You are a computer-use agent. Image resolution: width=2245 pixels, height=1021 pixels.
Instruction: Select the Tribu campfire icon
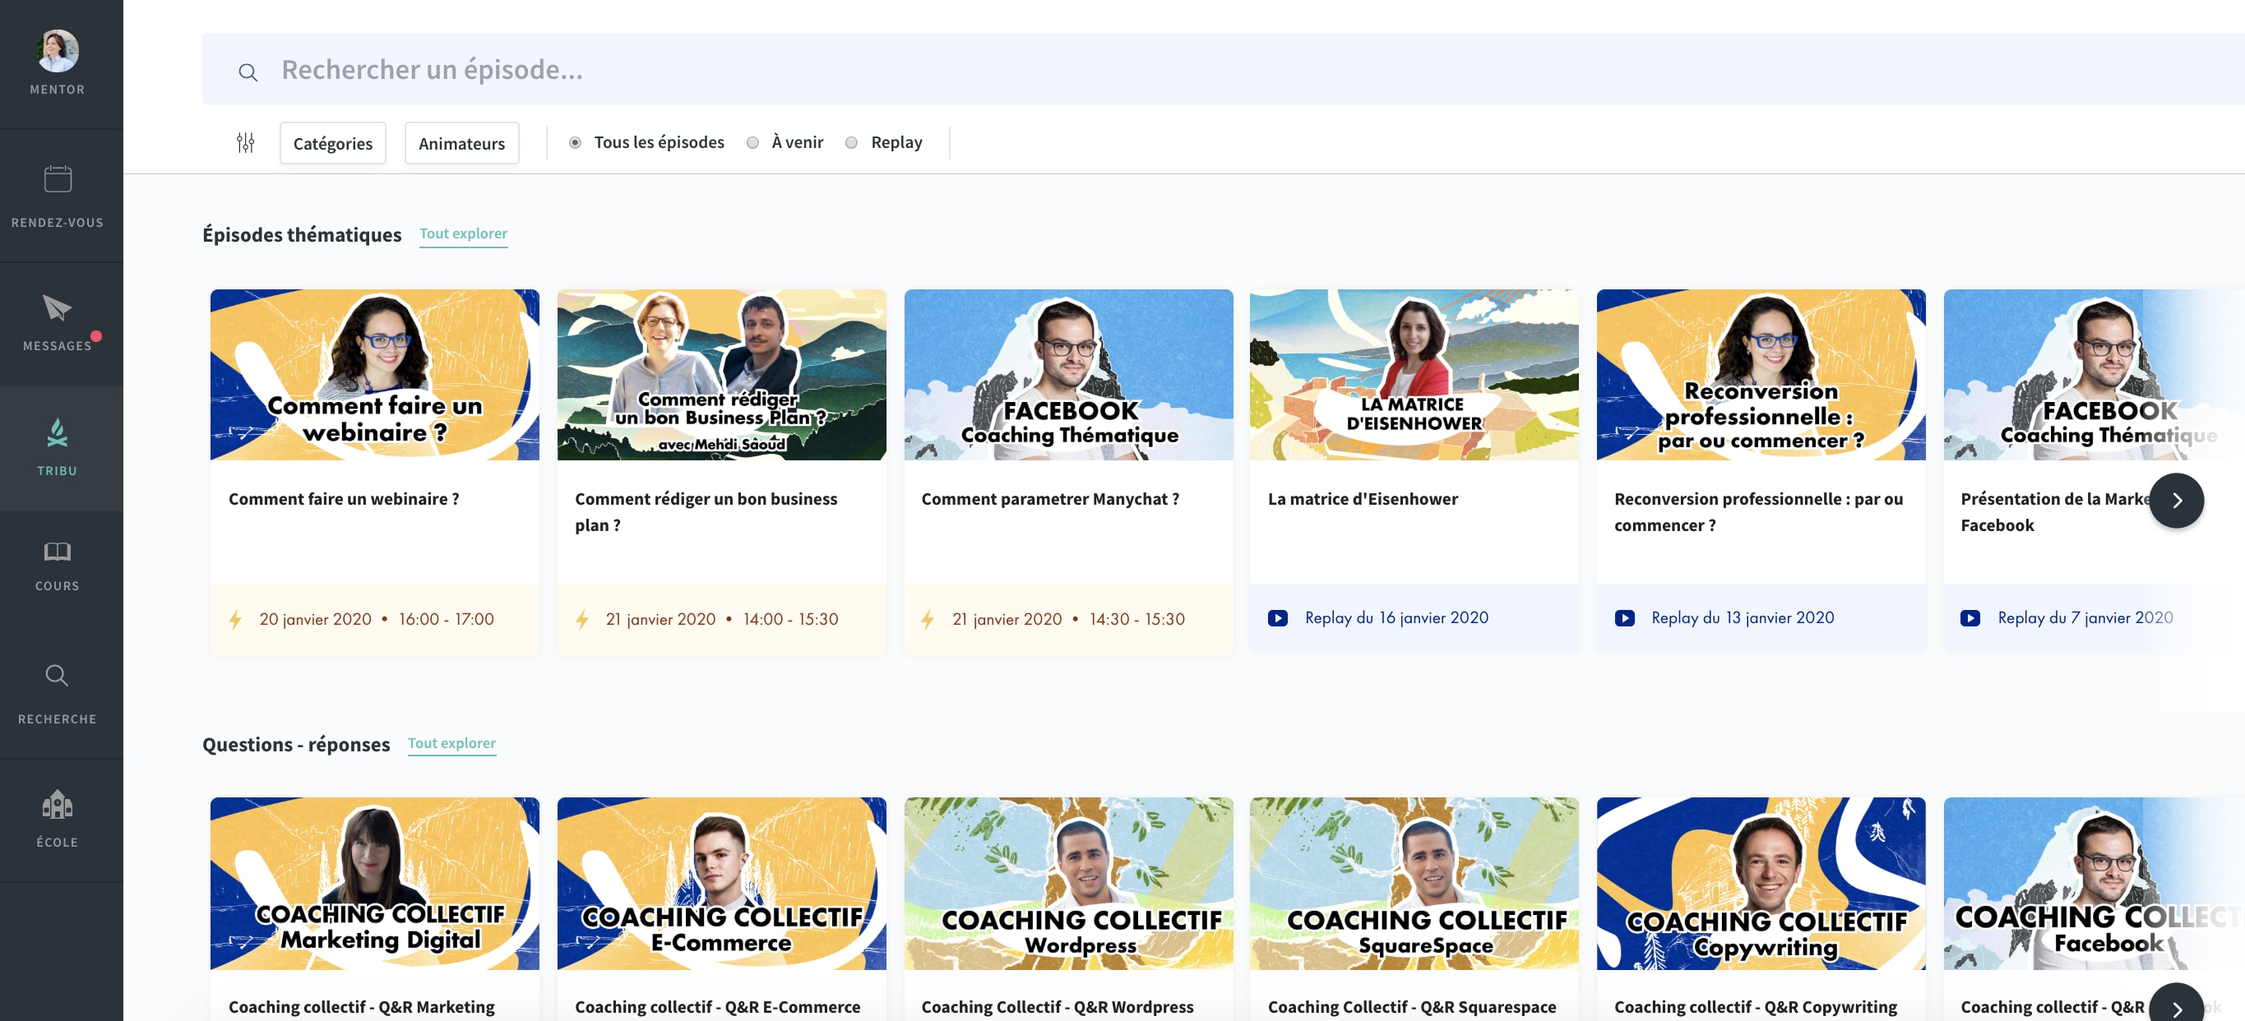[58, 432]
